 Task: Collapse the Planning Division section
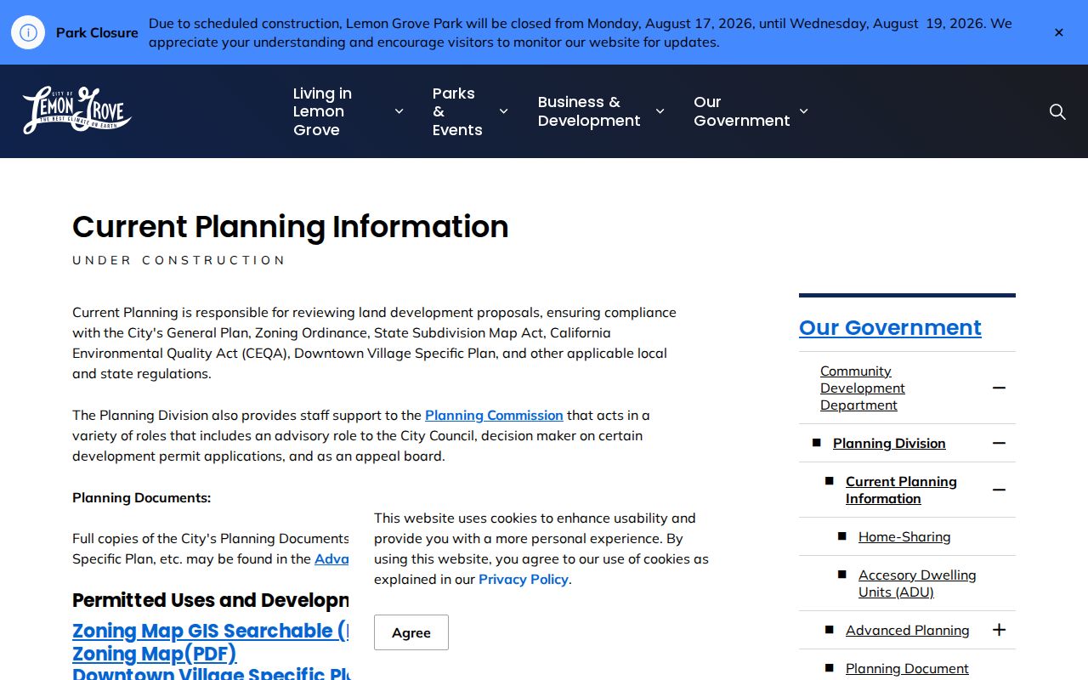[x=999, y=443]
